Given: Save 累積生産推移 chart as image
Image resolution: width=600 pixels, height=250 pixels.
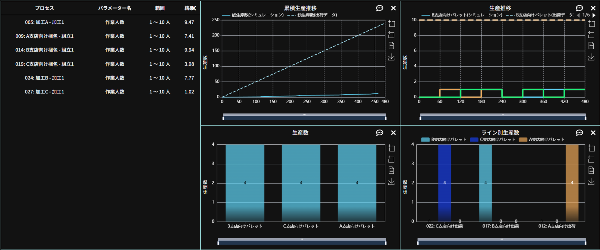Looking at the screenshot, I should coord(391,57).
